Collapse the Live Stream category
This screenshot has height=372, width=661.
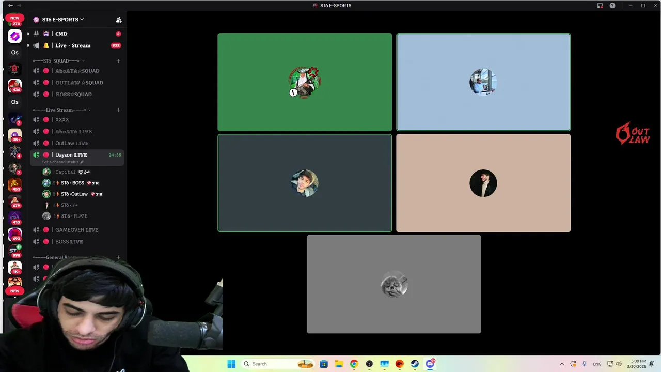click(x=61, y=110)
